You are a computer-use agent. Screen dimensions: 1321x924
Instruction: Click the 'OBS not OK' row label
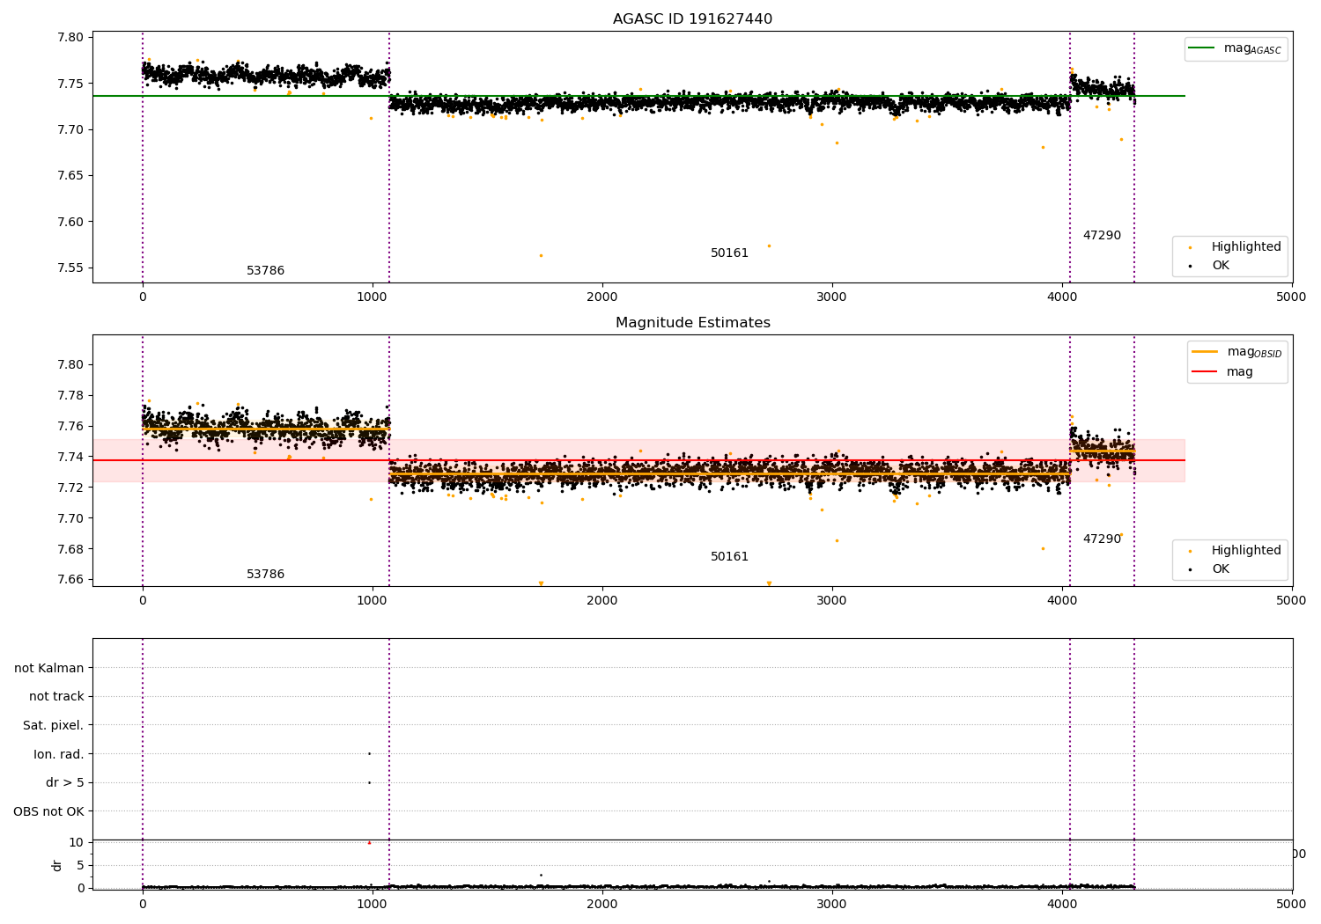(x=48, y=811)
